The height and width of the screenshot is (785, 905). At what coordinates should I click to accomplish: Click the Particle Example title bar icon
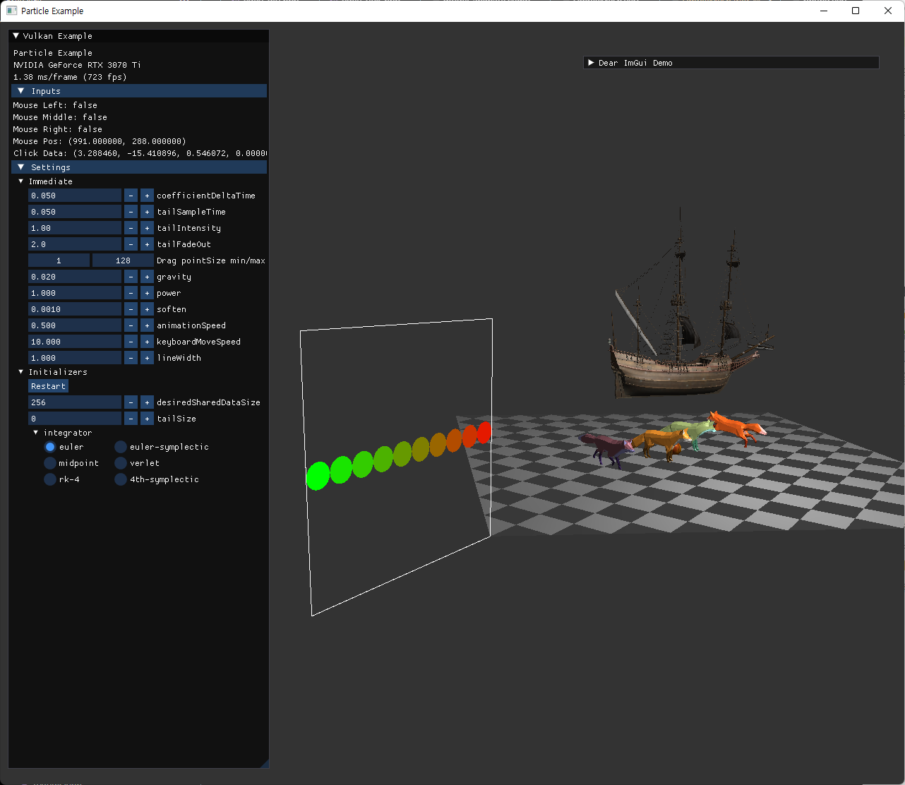pos(11,11)
